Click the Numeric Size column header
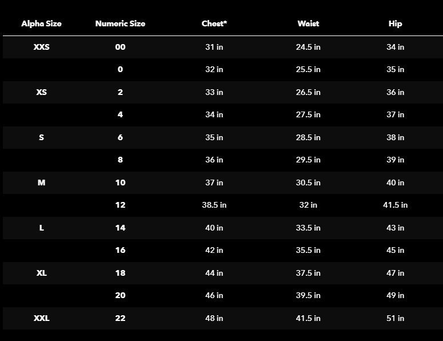The width and height of the screenshot is (443, 341). tap(120, 23)
